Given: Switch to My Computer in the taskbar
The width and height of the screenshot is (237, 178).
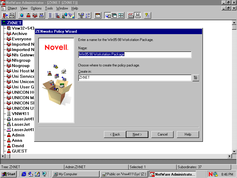Looking at the screenshot, I should 76,174.
